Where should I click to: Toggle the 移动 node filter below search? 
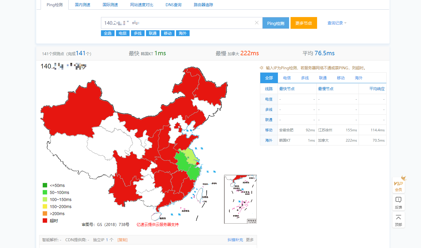[x=168, y=33]
